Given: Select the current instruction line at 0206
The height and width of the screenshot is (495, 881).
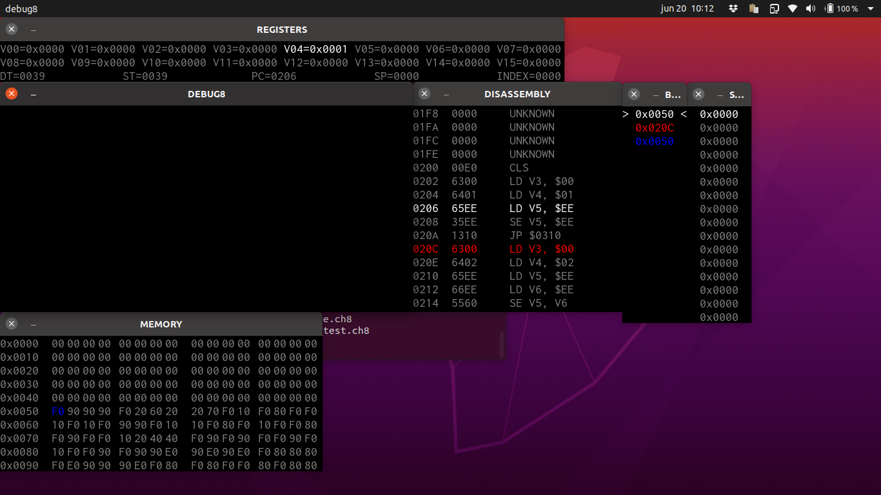Looking at the screenshot, I should coord(493,208).
